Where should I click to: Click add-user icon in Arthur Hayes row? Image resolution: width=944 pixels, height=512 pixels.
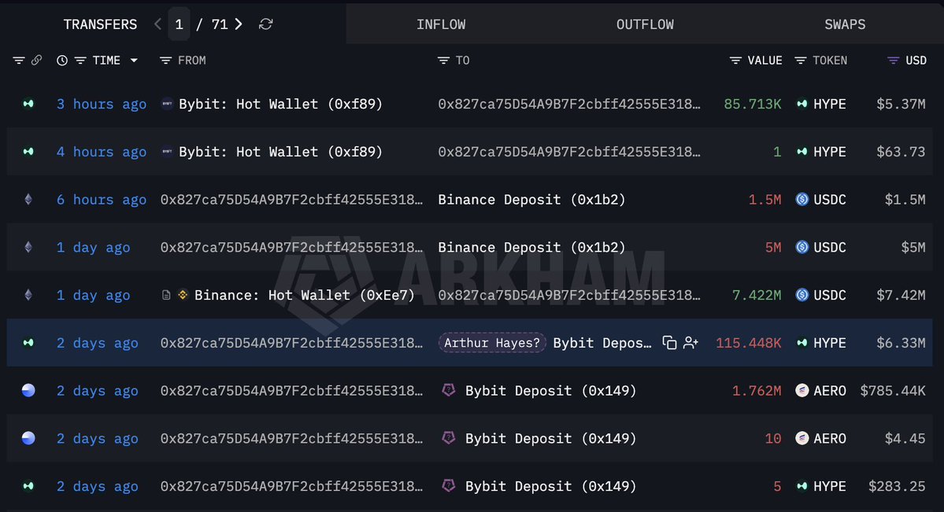(x=690, y=342)
